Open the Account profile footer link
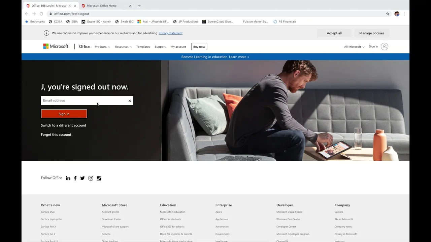Screen dimensions: 431x242 [110, 212]
